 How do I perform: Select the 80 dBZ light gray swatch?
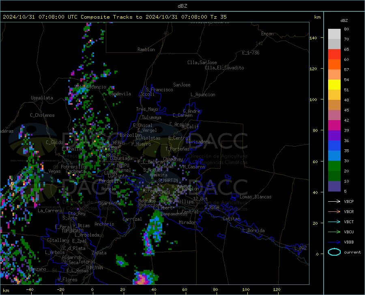[x=334, y=34]
